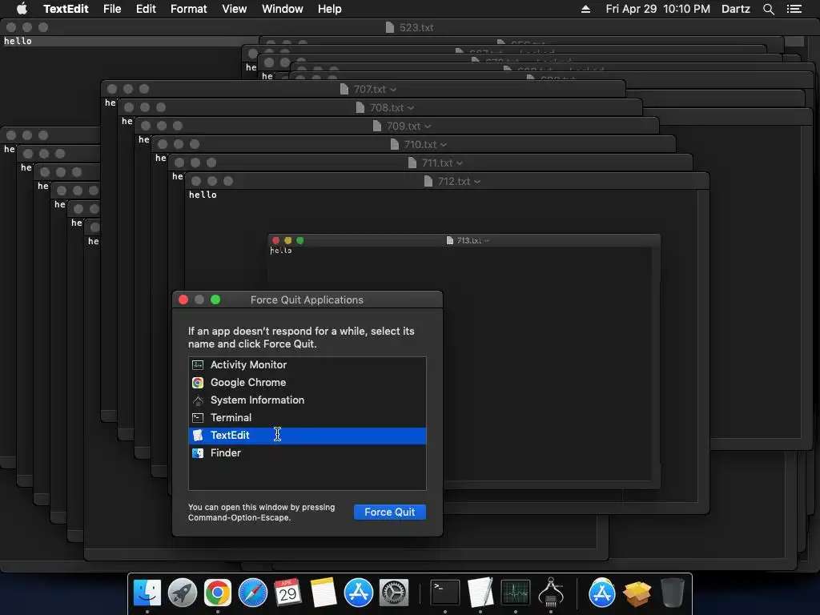The image size is (820, 615).
Task: Open Terminal icon in the Dock
Action: 445,593
